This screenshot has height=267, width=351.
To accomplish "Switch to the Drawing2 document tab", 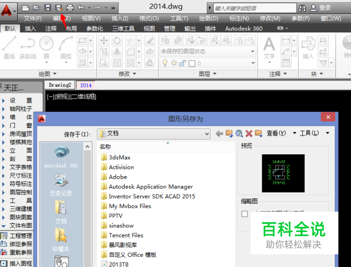I will tap(60, 85).
